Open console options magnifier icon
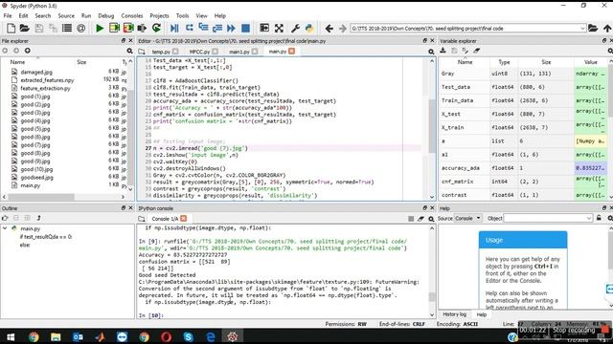This screenshot has width=613, height=344. pos(431,219)
